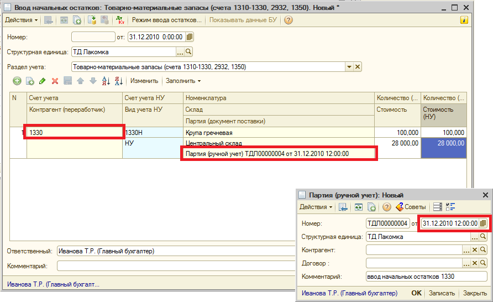Click the red Delete row icon
The height and width of the screenshot is (302, 493).
[55, 81]
